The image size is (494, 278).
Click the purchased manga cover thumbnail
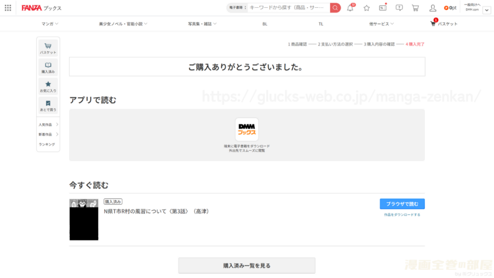(x=84, y=220)
